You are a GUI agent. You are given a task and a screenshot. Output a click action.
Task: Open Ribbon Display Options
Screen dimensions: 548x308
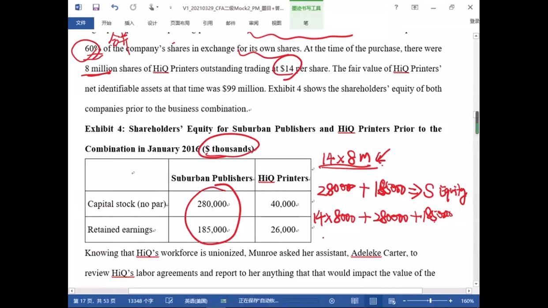click(415, 7)
